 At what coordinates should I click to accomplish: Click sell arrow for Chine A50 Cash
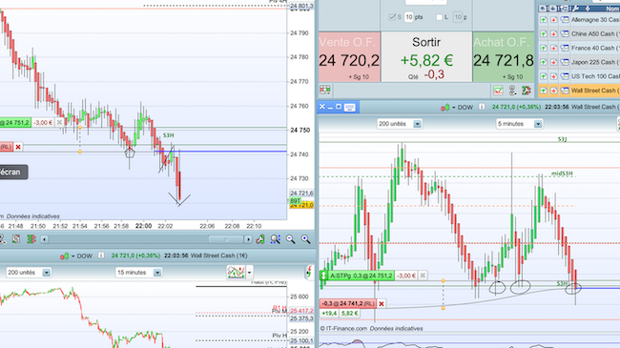coord(553,34)
